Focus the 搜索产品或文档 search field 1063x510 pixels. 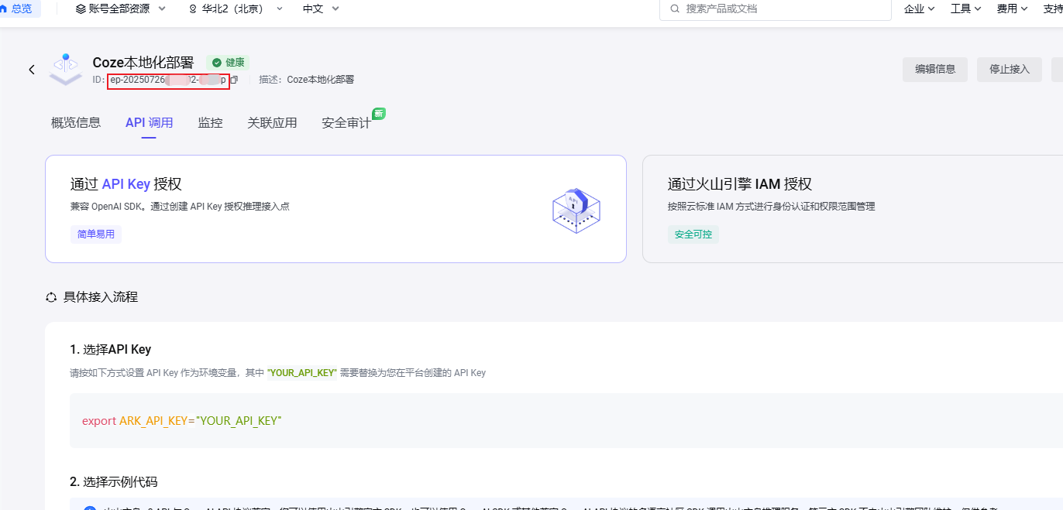point(776,9)
